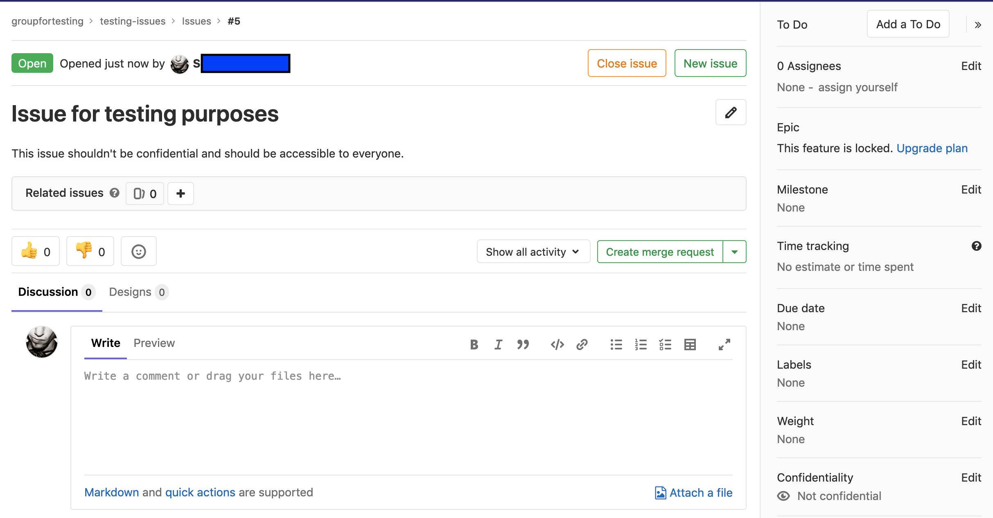The height and width of the screenshot is (518, 993).
Task: Enter full screen editor mode
Action: tap(724, 345)
